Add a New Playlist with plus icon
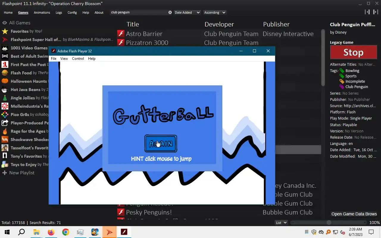 (4, 173)
